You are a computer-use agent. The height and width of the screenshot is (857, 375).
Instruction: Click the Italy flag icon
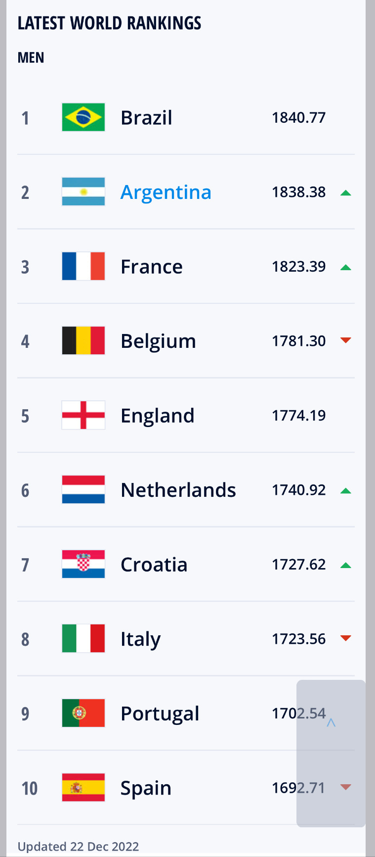(83, 638)
